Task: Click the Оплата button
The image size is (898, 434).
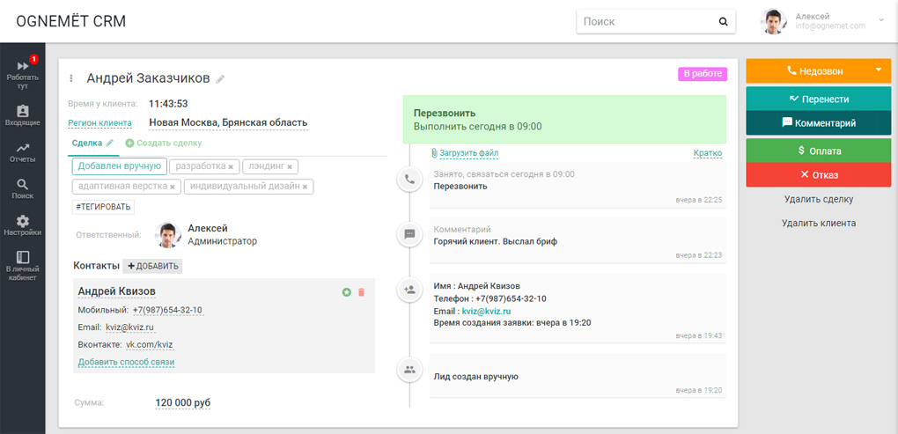Action: [819, 151]
